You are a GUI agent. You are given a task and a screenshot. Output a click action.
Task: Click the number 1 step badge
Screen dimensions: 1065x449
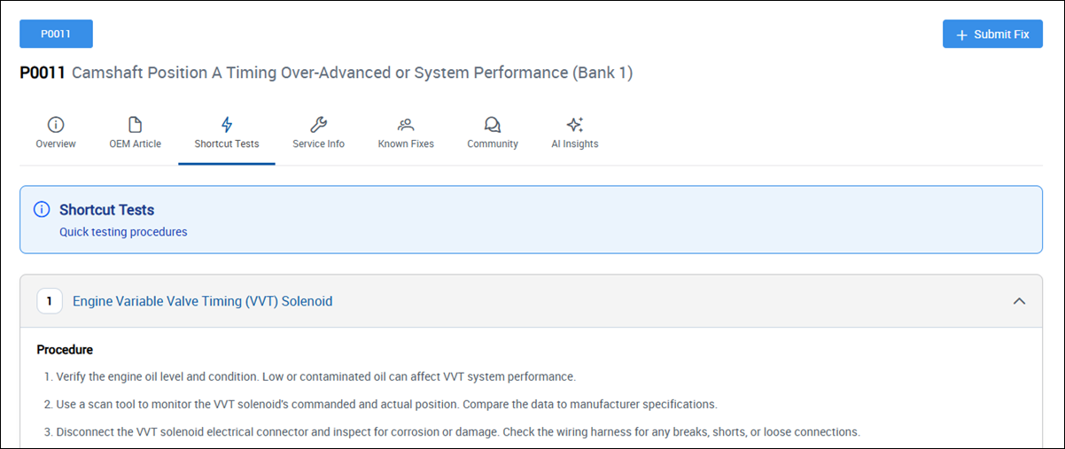pos(50,301)
